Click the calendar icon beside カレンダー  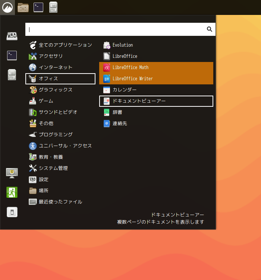click(107, 90)
